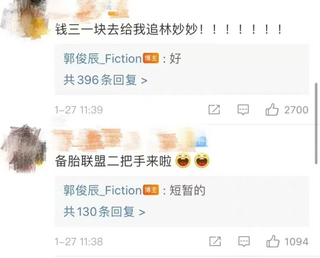Screen dimensions: 320x258
Task: Tap the 博主 badge beside 短暂的 reply
Action: [151, 190]
